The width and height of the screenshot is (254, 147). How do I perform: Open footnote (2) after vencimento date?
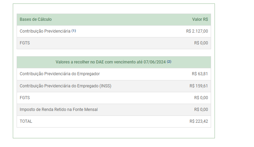point(169,62)
